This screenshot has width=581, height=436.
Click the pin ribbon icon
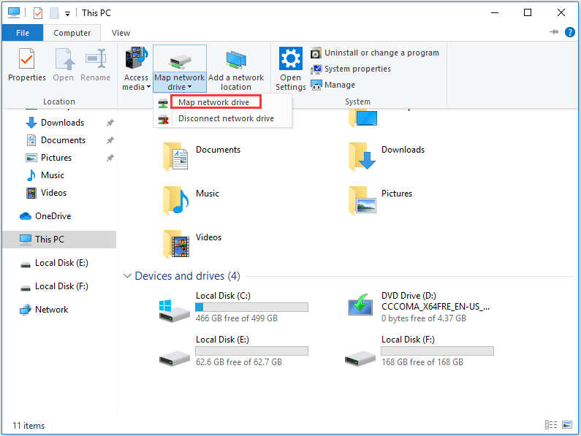(x=554, y=32)
